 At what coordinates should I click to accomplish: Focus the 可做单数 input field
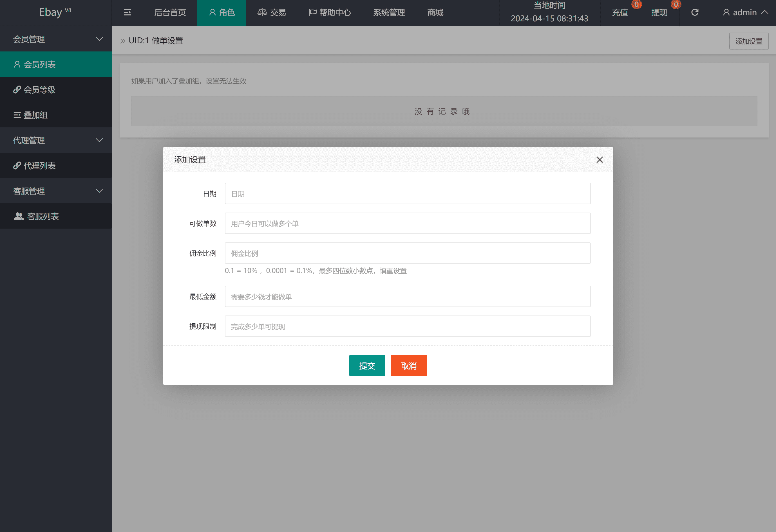pyautogui.click(x=408, y=223)
